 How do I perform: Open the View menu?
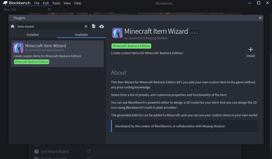pos(67,3)
